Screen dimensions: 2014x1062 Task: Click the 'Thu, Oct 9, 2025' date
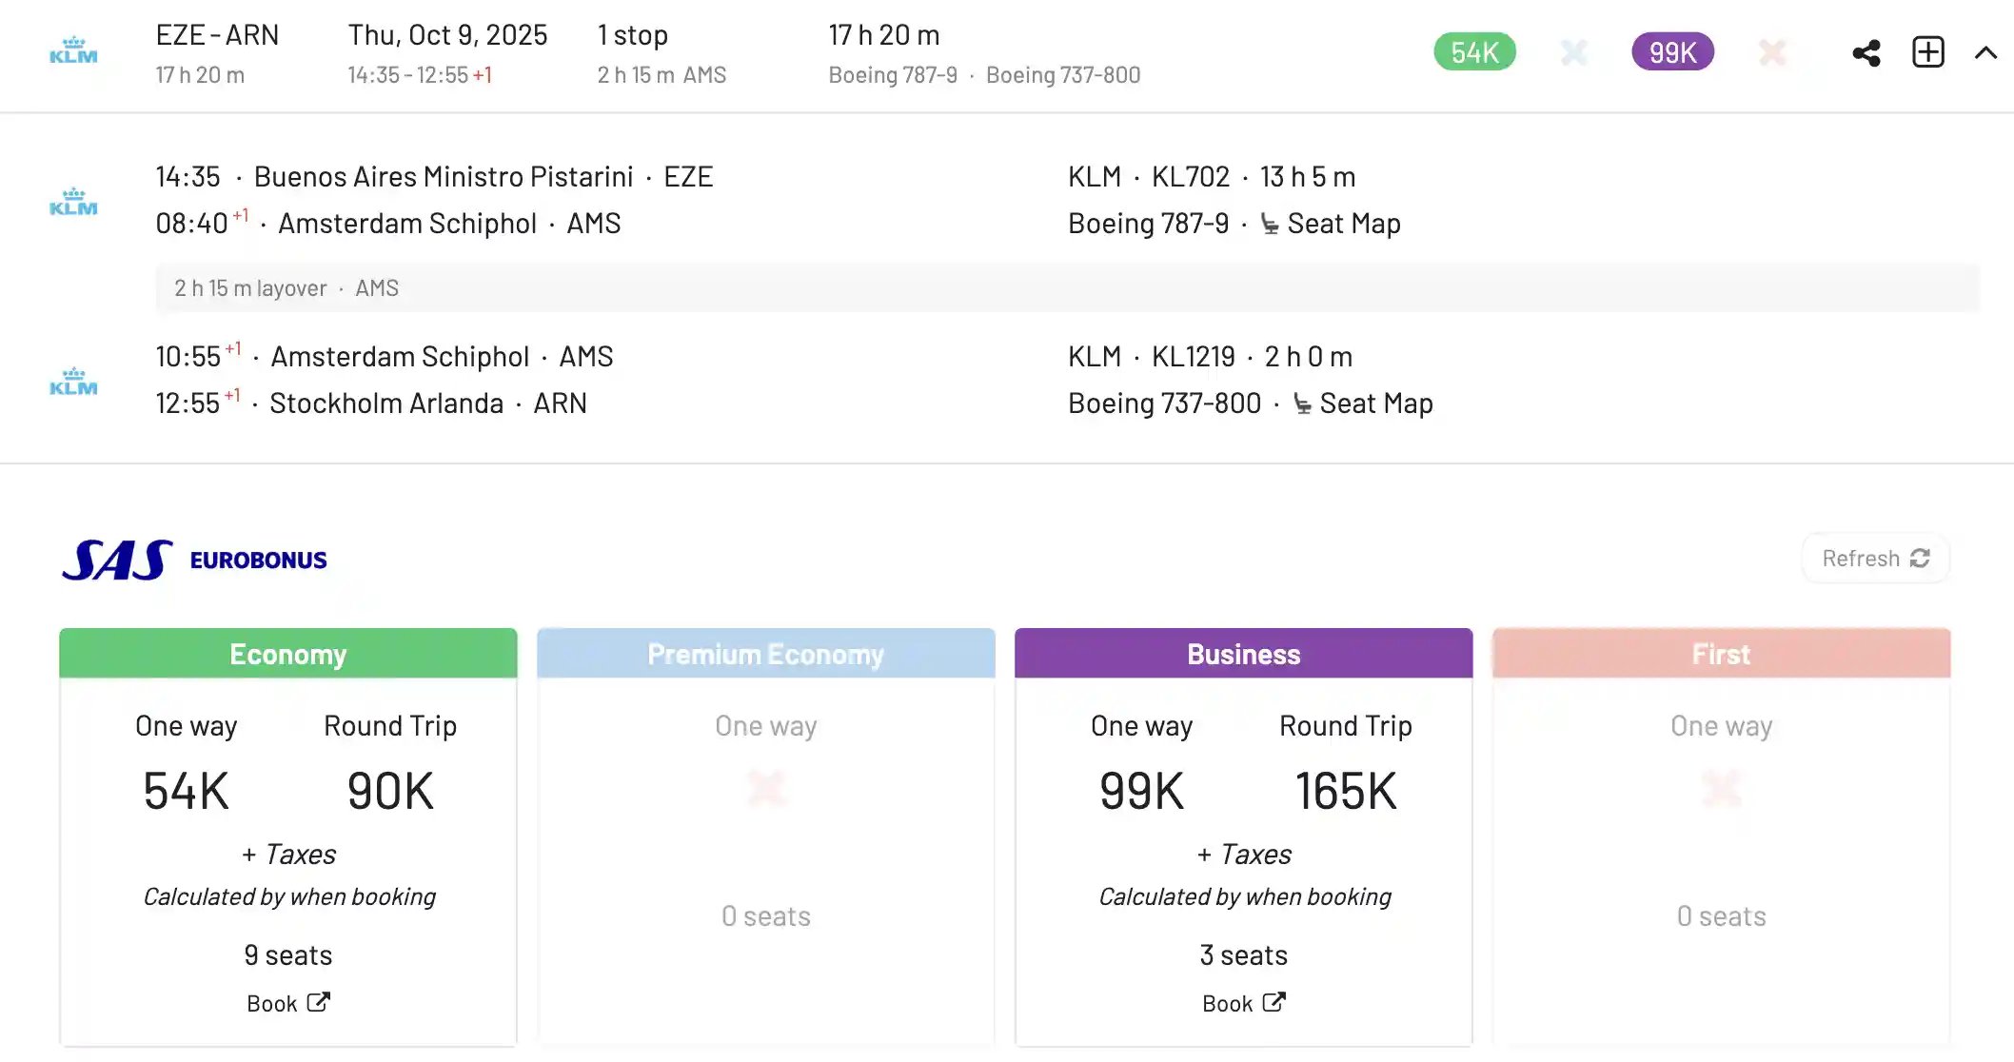(x=447, y=35)
